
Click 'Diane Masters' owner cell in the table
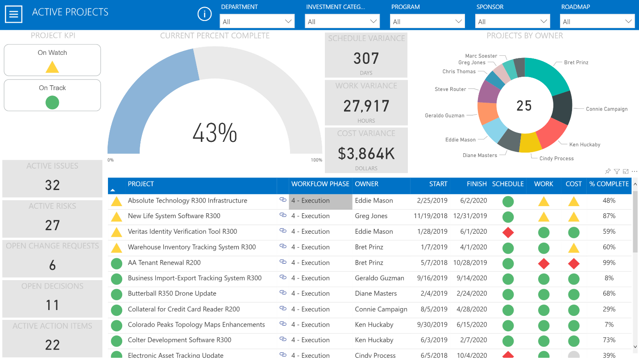tap(376, 294)
